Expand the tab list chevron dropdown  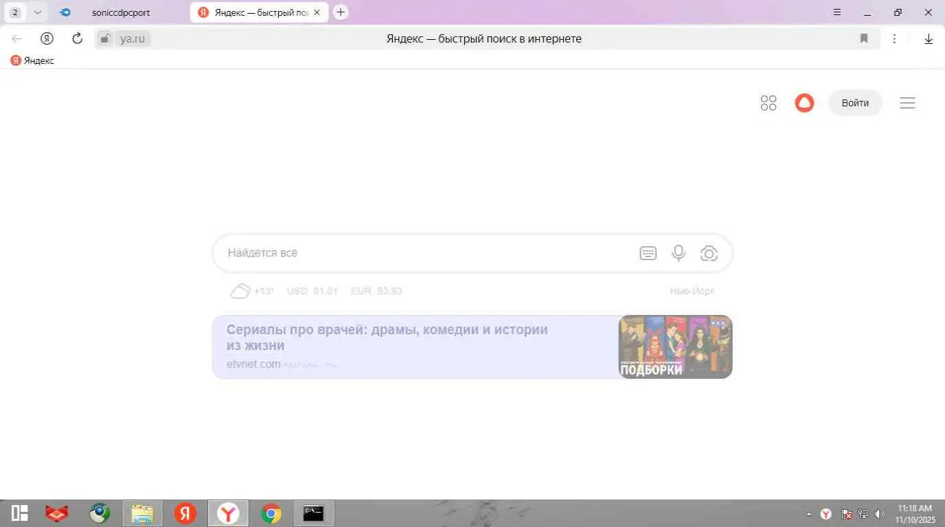point(37,12)
